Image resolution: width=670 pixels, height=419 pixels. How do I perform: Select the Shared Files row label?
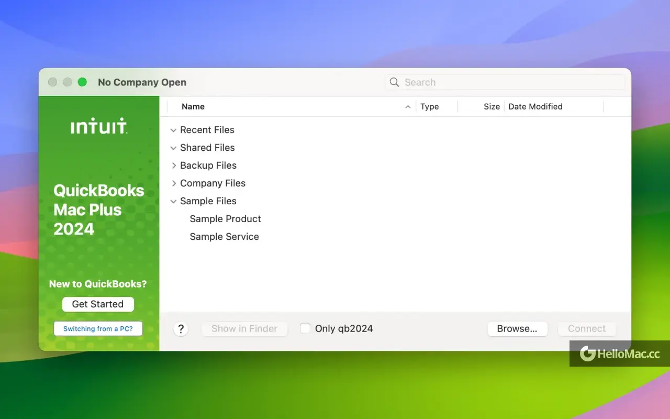tap(207, 148)
